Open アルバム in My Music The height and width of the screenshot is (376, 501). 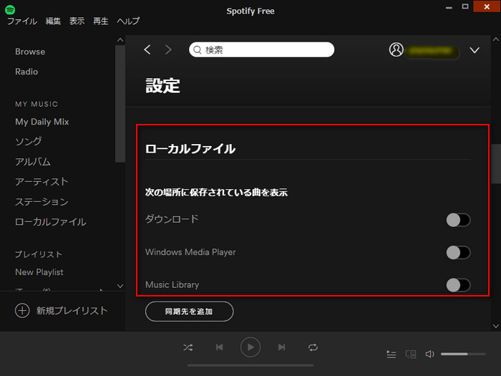coord(33,162)
